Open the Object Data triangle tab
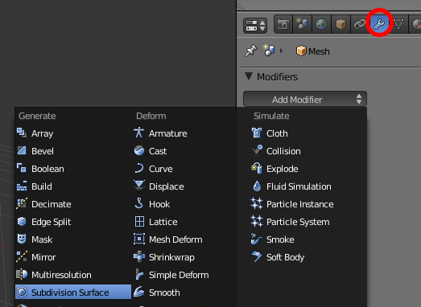Viewport: 421px width, 307px height. coord(398,24)
